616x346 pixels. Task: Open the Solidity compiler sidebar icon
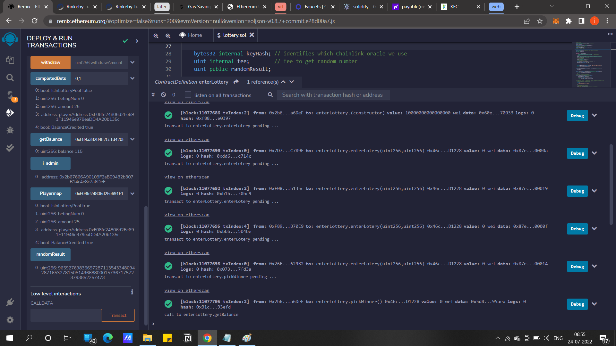click(10, 95)
